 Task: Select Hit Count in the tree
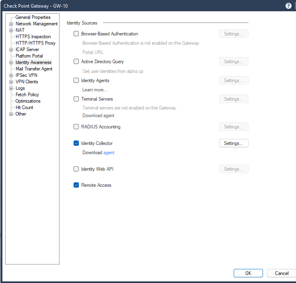click(25, 107)
